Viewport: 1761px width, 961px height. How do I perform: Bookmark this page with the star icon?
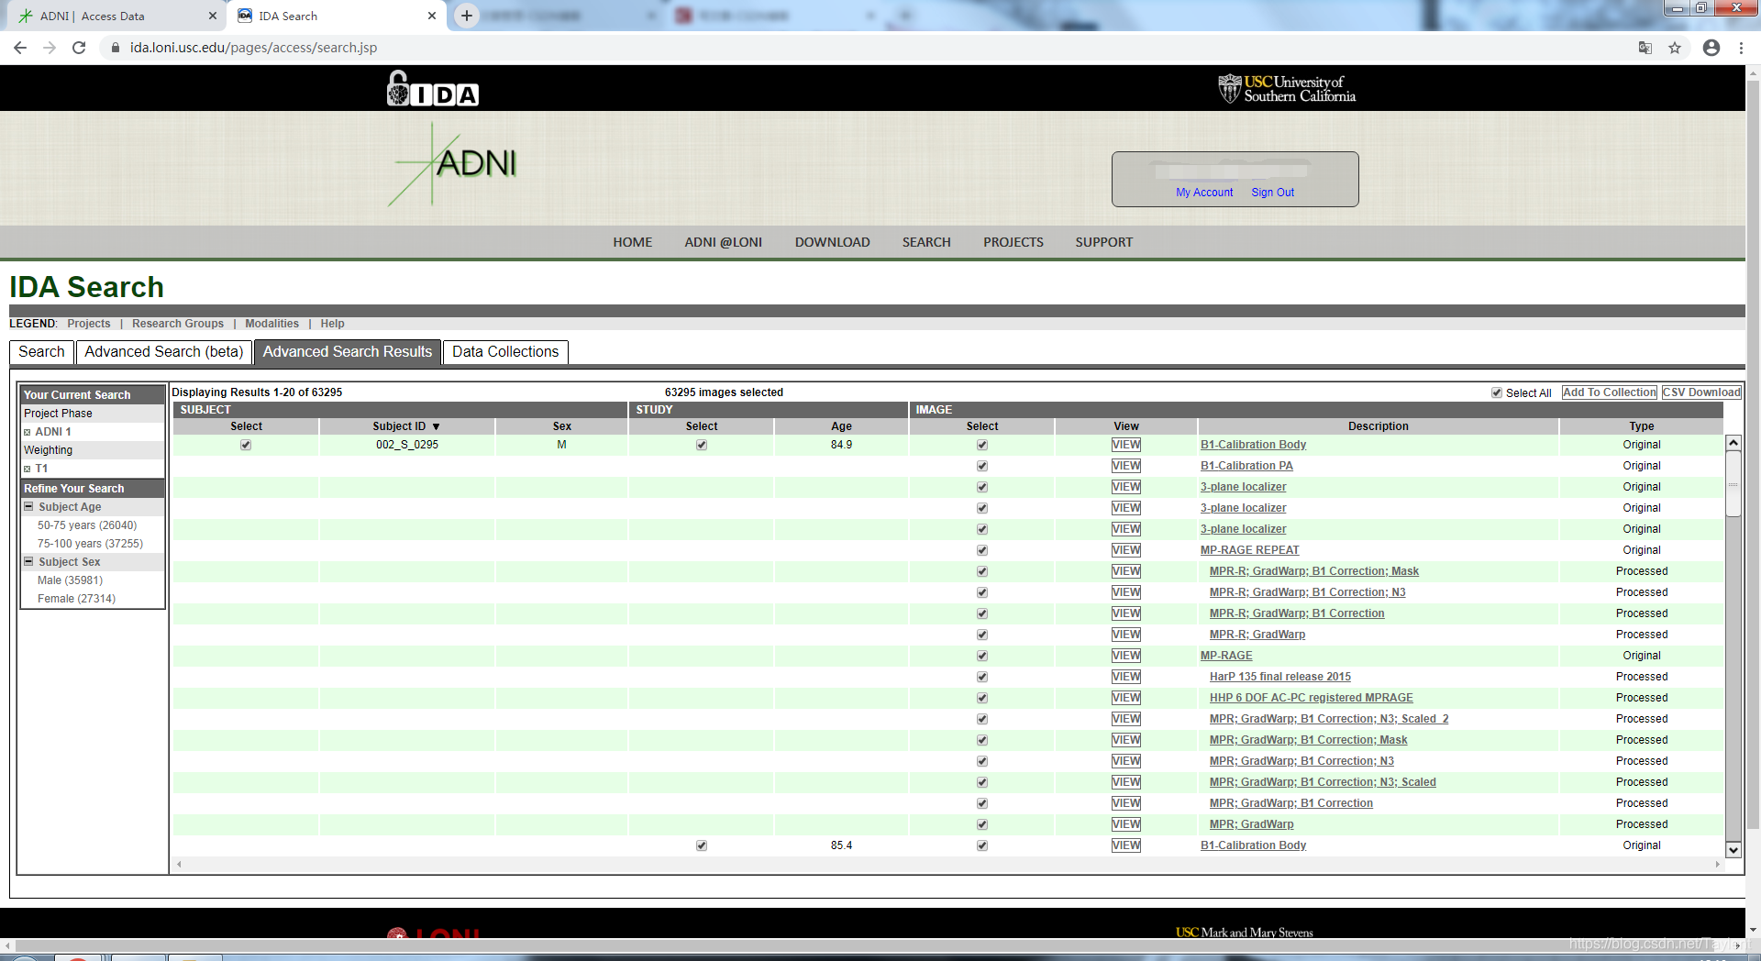click(1675, 48)
